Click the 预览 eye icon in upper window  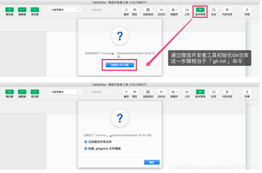[x=135, y=10]
